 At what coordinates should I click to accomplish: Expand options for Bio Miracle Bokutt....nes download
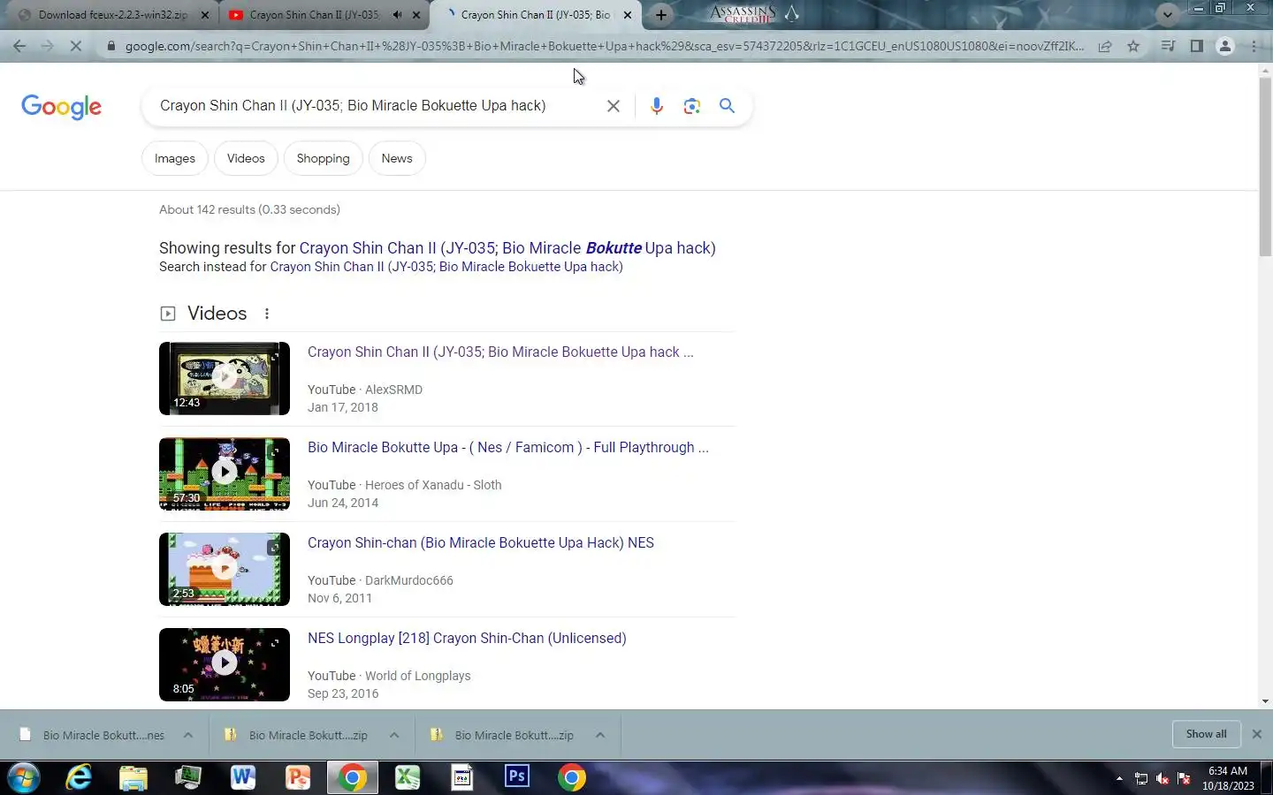188,735
